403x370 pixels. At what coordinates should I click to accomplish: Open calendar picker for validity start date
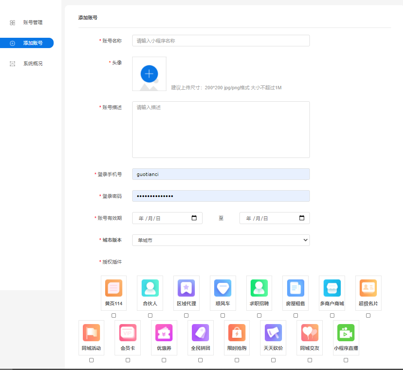click(x=194, y=218)
